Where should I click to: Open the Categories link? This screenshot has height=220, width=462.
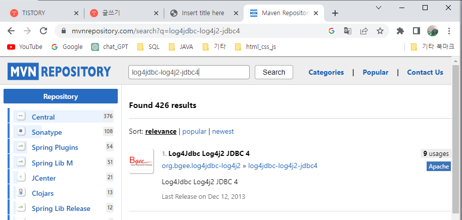pos(326,72)
